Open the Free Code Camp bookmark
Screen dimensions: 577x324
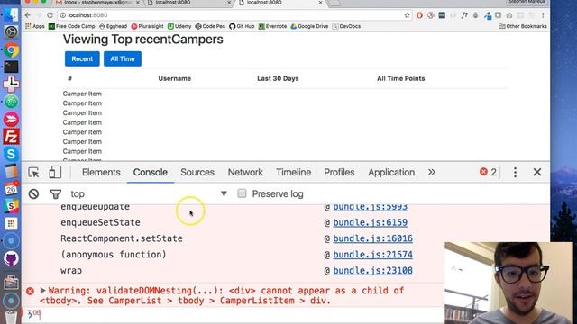(x=72, y=26)
